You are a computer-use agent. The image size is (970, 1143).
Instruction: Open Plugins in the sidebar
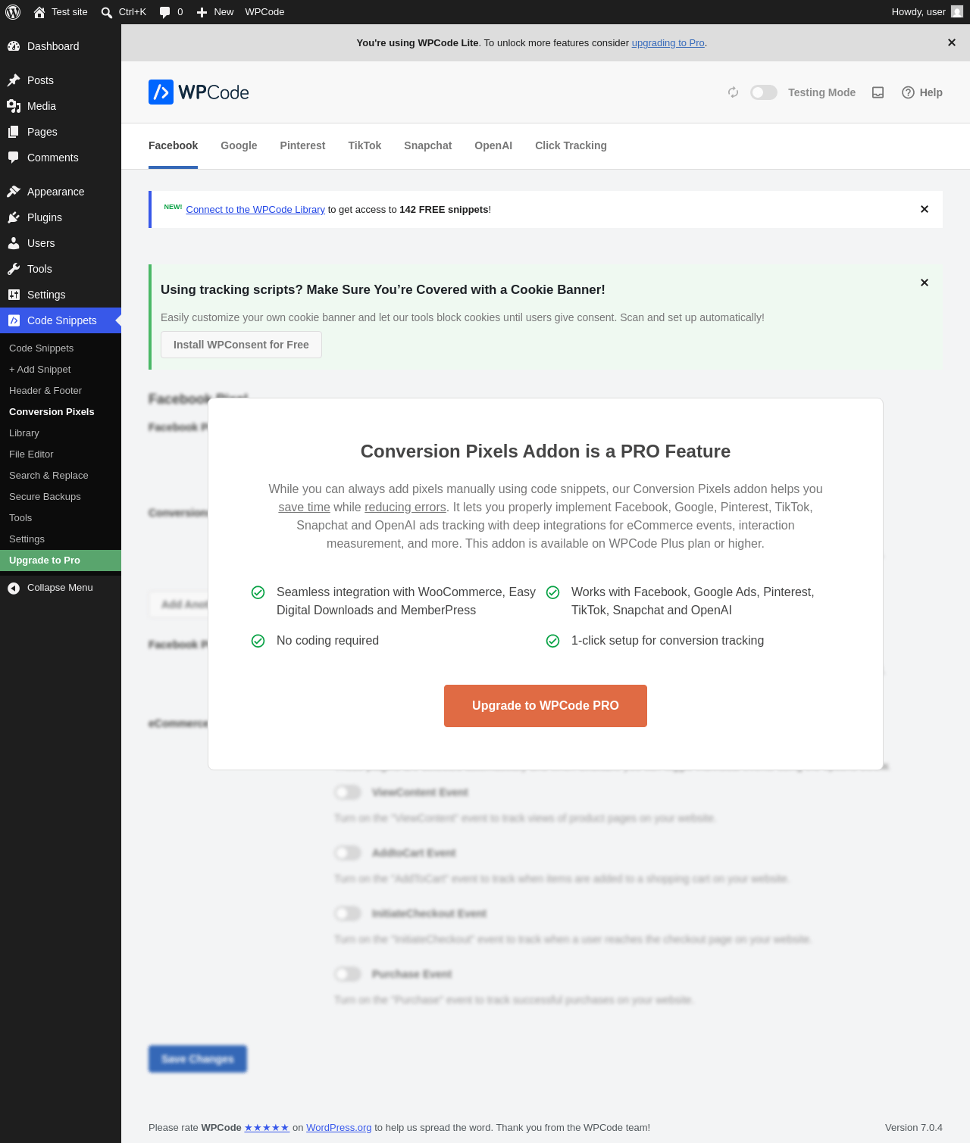(x=61, y=217)
